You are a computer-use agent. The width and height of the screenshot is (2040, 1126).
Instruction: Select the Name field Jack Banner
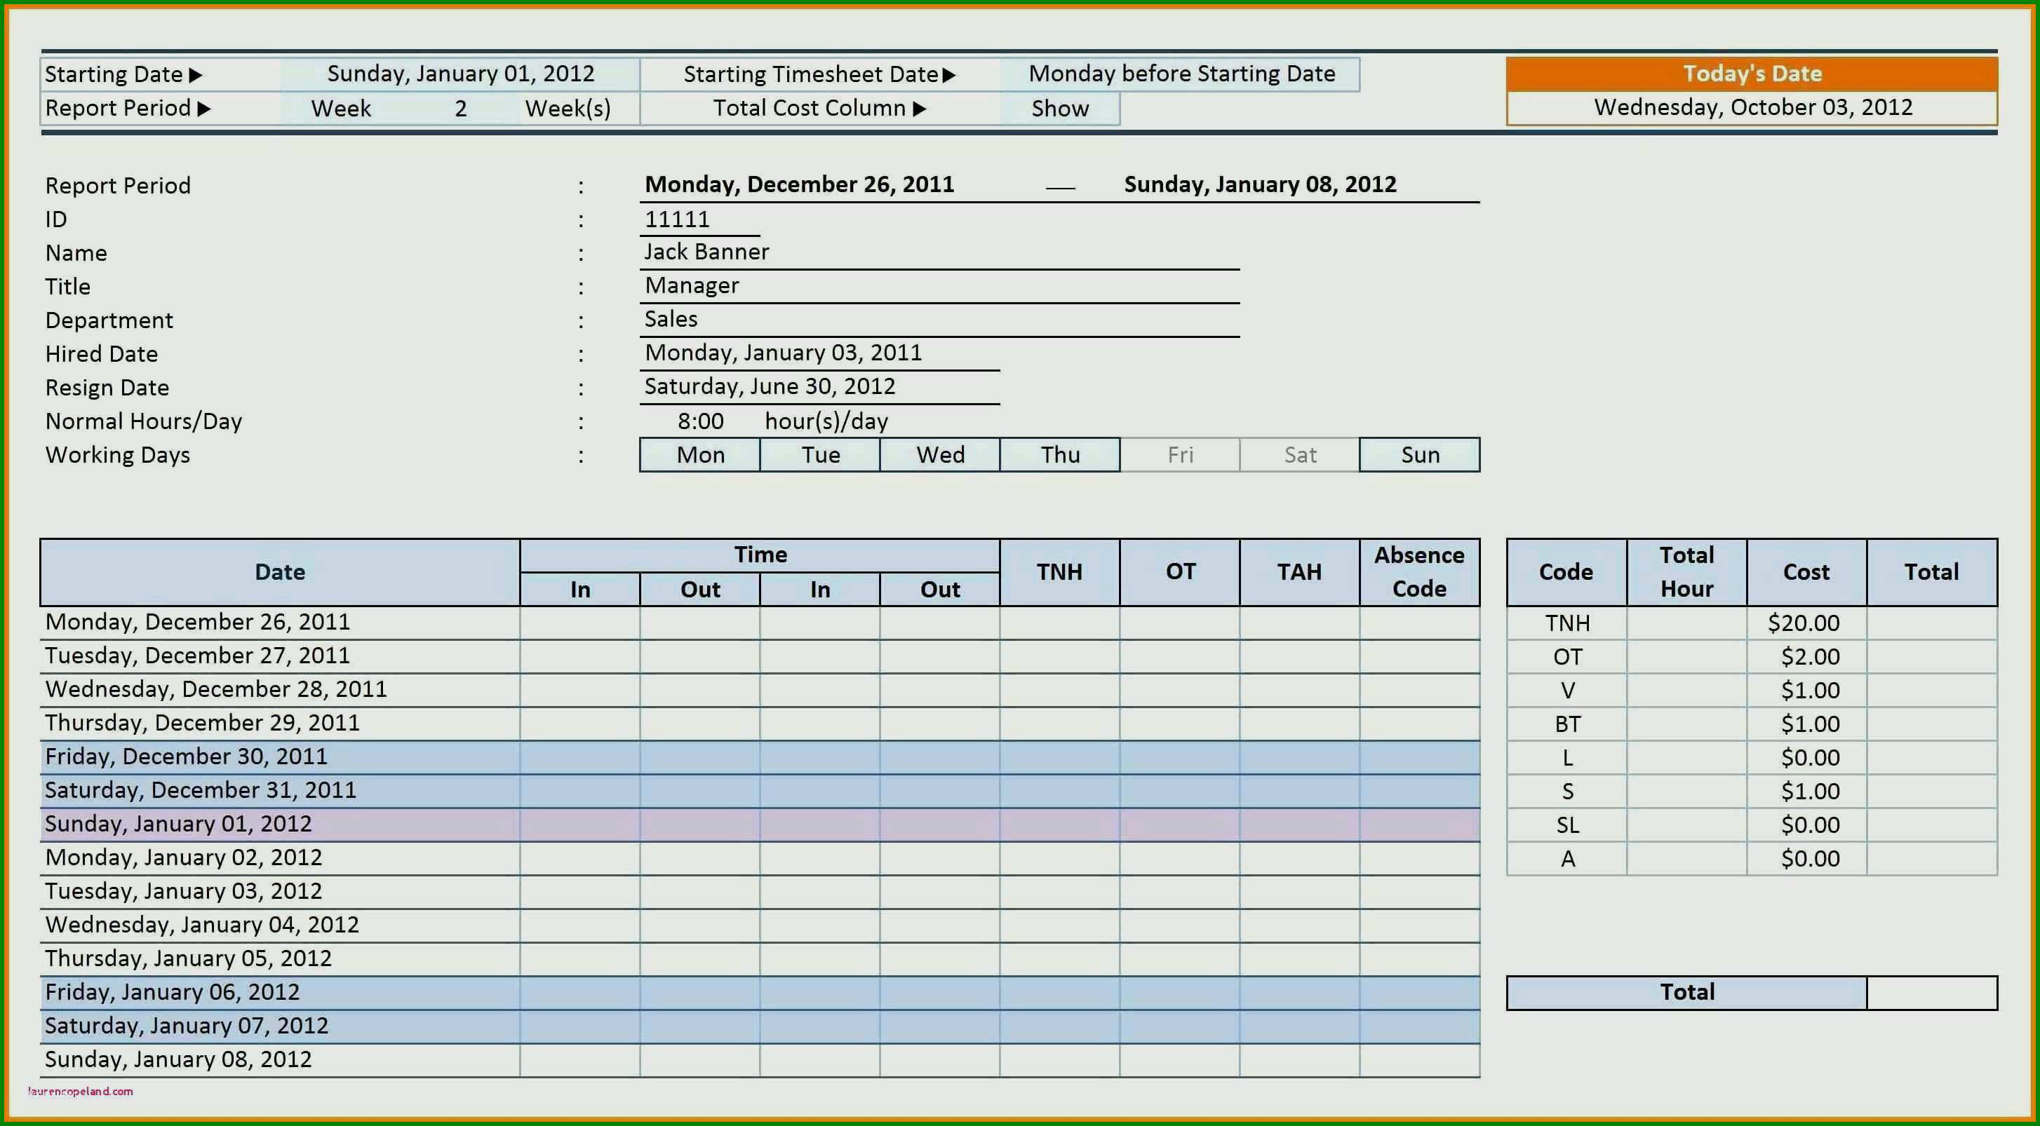940,252
